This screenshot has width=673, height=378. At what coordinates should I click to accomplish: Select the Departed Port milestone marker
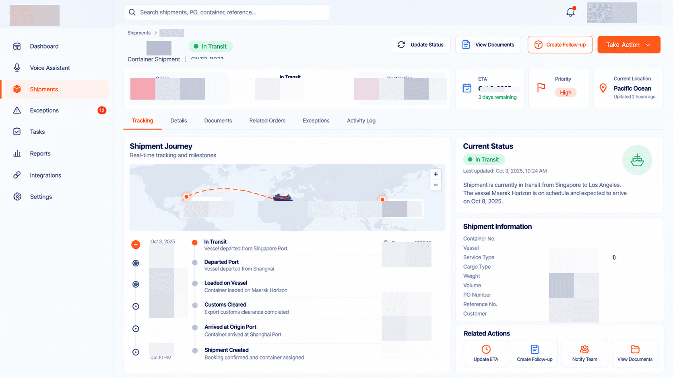[x=195, y=262]
